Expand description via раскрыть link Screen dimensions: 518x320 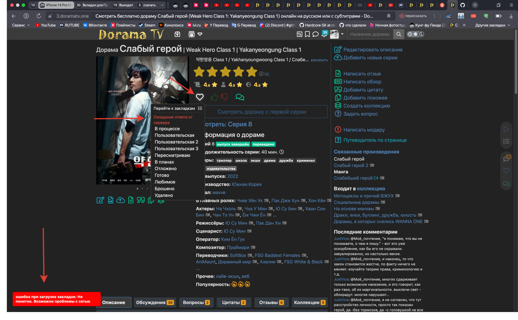tap(320, 60)
